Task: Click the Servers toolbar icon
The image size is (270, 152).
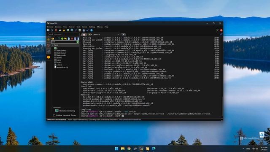Action: click(x=52, y=30)
